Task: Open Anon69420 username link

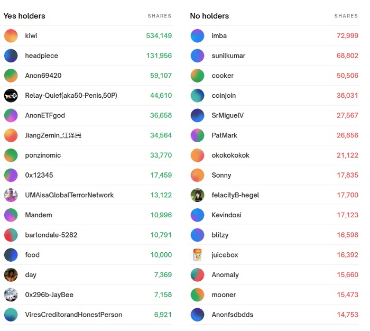Action: tap(43, 76)
